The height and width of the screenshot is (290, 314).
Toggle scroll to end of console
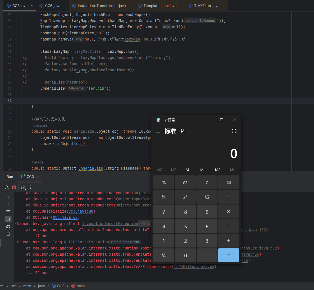coord(8,219)
